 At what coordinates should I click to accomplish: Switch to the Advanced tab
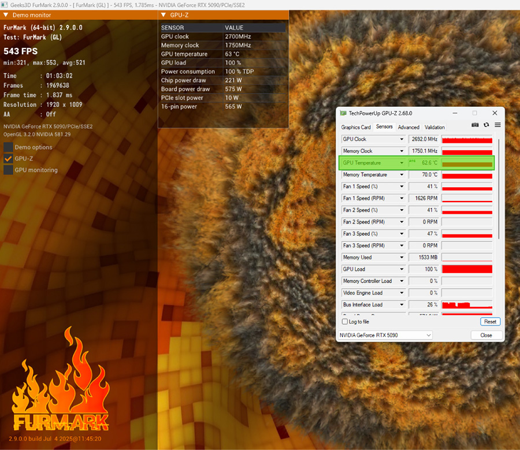pos(408,127)
